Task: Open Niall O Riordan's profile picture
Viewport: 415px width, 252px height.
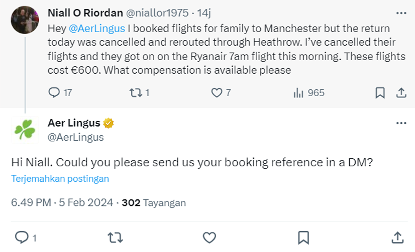Action: 25,20
